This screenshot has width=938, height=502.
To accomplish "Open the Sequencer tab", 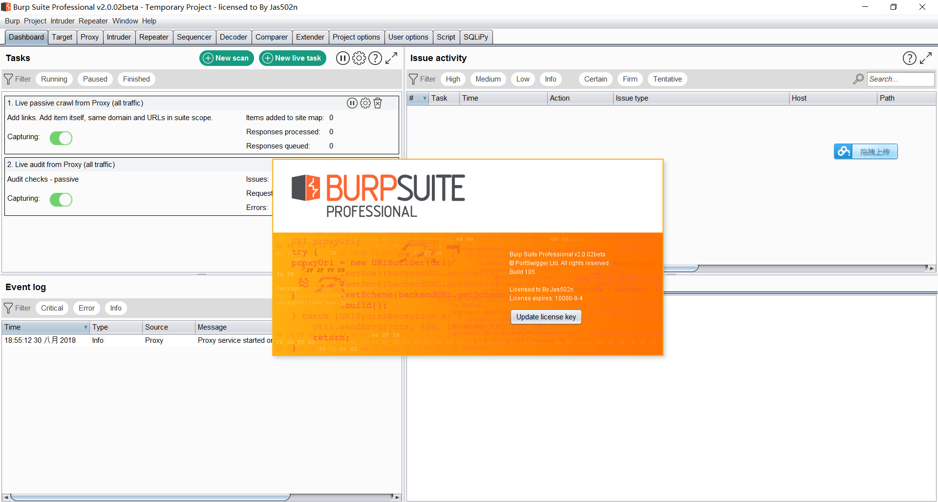I will (x=194, y=37).
